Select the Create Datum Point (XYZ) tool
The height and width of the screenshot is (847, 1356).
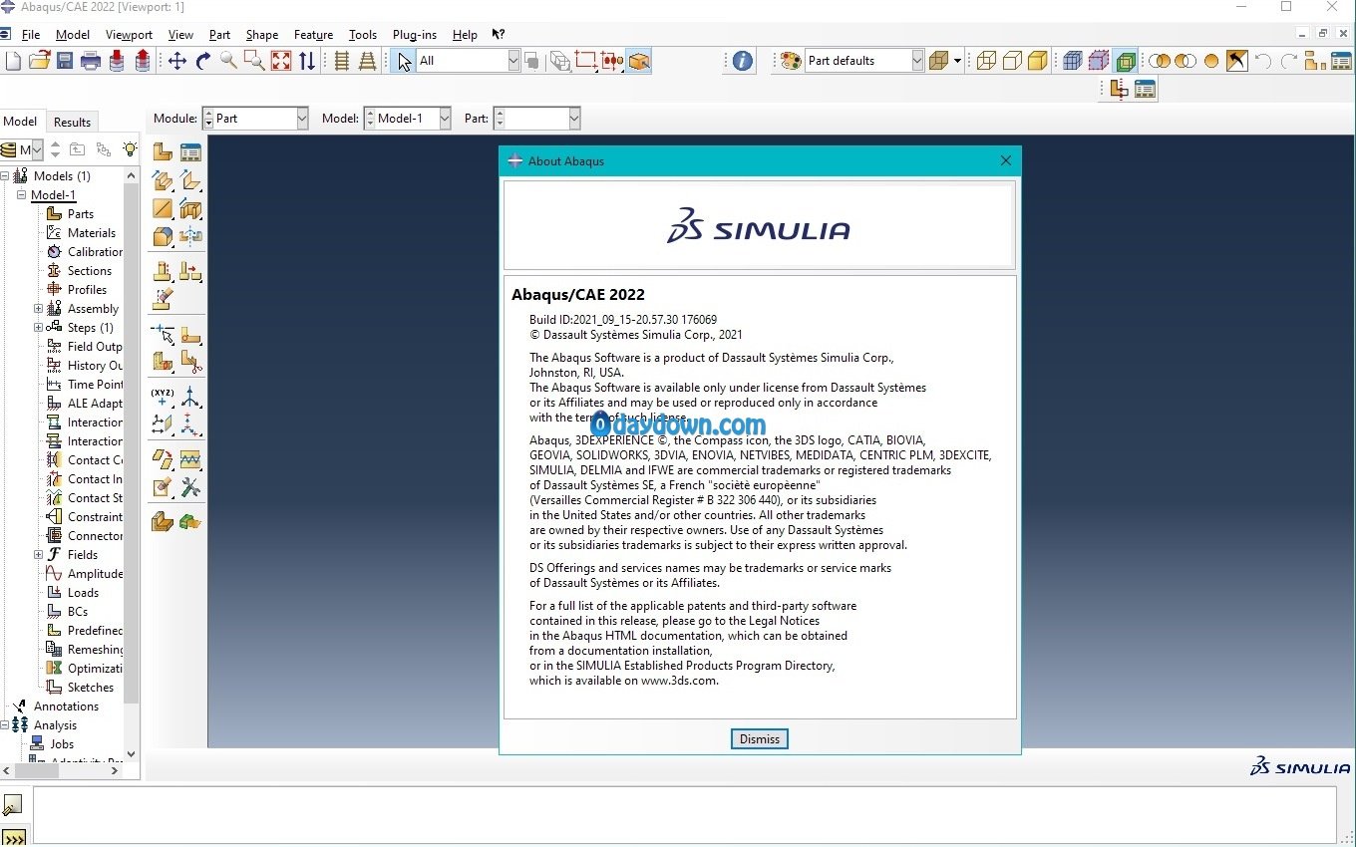point(163,398)
